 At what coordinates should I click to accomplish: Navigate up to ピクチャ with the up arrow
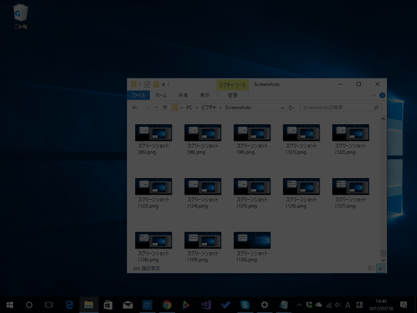165,108
